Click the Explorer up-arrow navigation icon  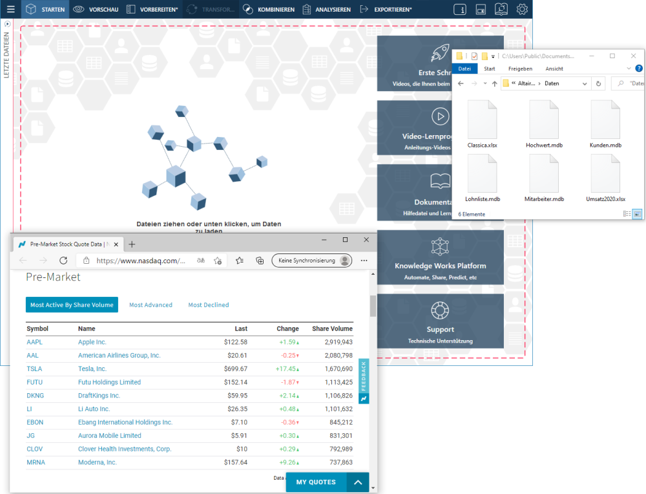494,83
